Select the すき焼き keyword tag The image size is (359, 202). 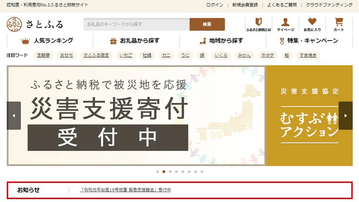(308, 55)
